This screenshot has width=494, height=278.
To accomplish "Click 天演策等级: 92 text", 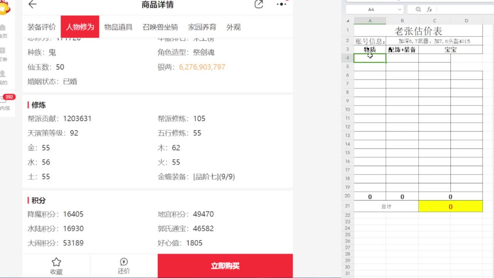I will click(x=53, y=133).
